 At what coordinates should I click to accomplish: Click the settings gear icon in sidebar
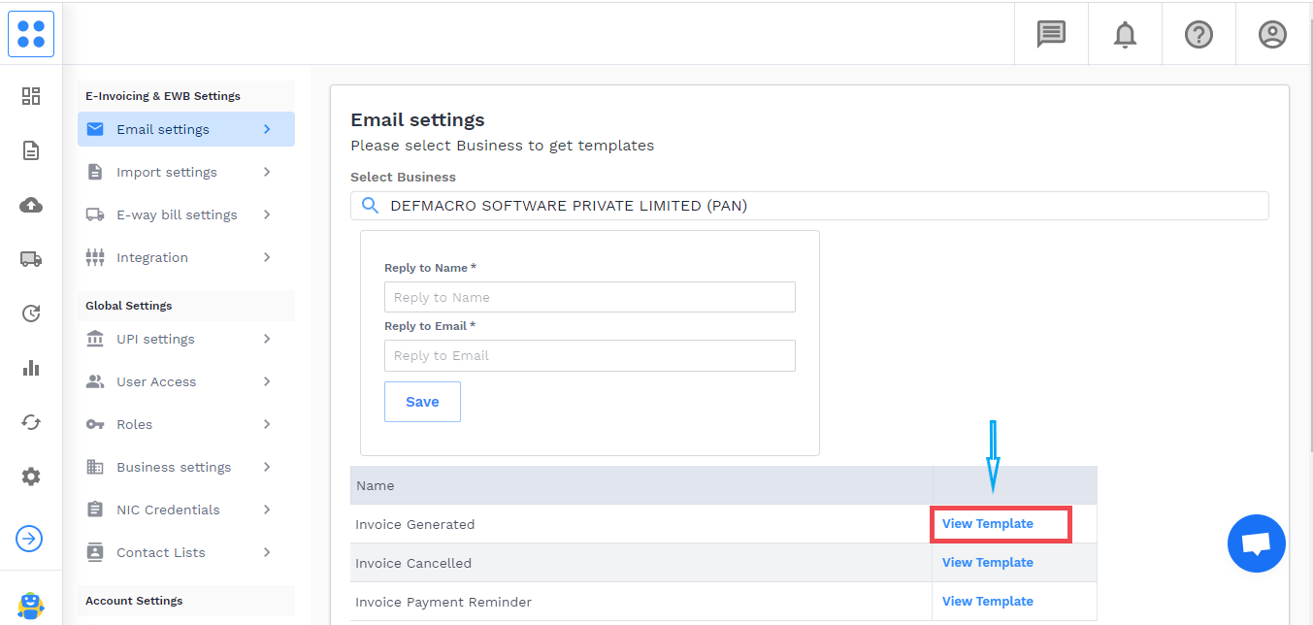click(x=31, y=477)
